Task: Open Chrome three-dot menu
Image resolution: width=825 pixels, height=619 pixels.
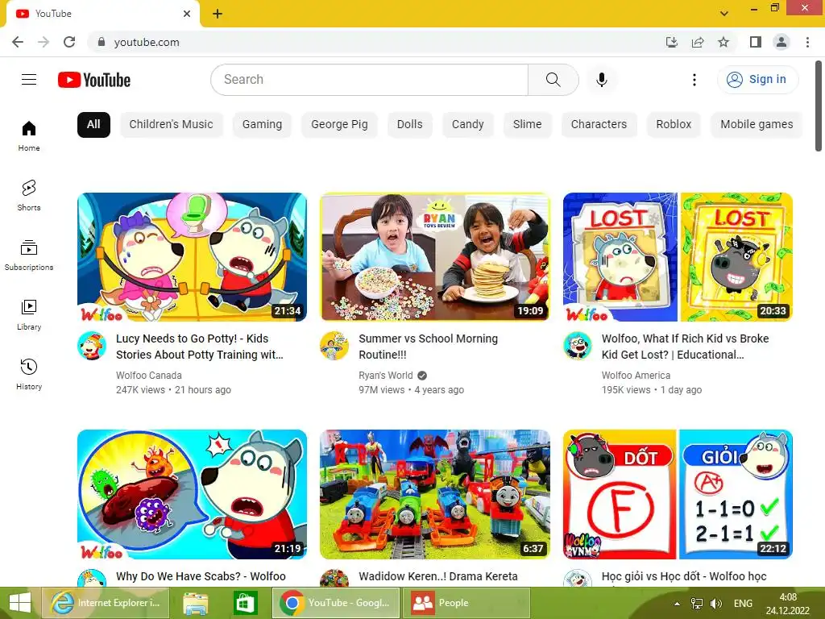Action: [x=807, y=42]
